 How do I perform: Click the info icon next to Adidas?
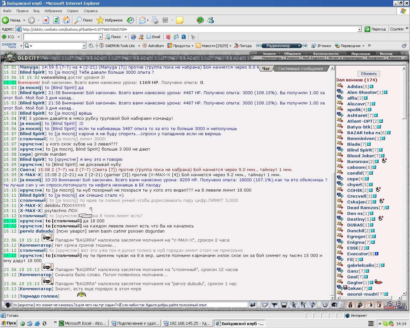pos(372,86)
